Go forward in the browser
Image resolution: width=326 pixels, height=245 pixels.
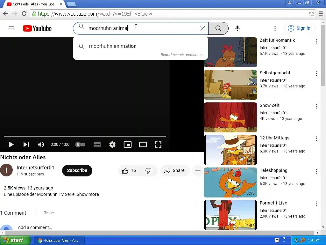point(15,14)
